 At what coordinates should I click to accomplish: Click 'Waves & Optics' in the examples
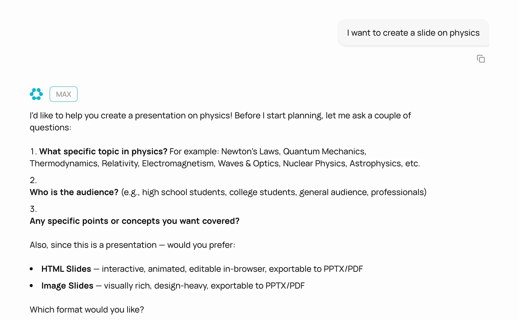coord(248,163)
